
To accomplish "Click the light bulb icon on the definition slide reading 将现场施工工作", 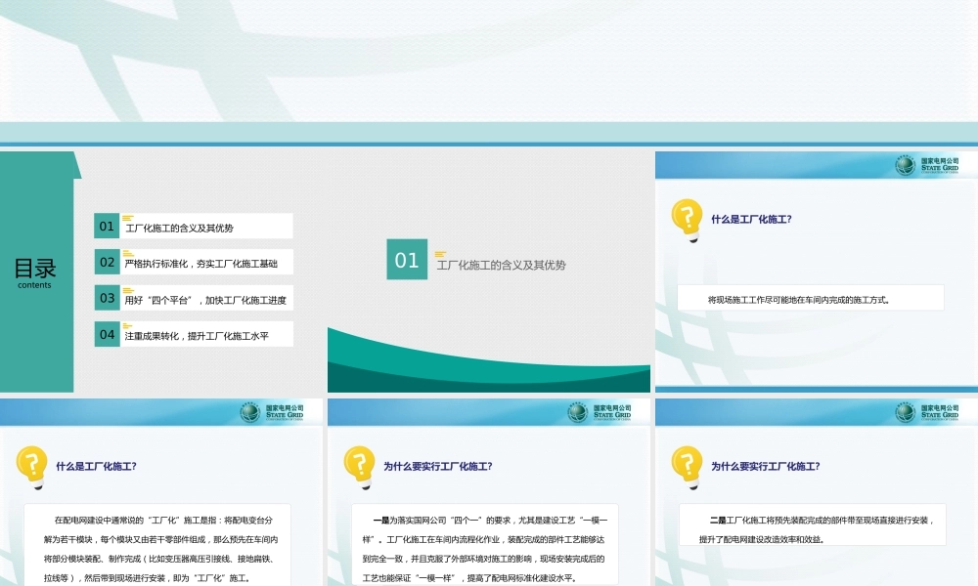I will tap(687, 220).
